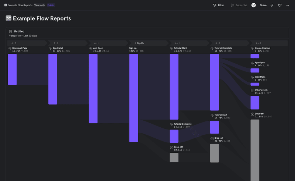Image resolution: width=295 pixels, height=181 pixels.
Task: Open the Filter options
Action: 218,5
